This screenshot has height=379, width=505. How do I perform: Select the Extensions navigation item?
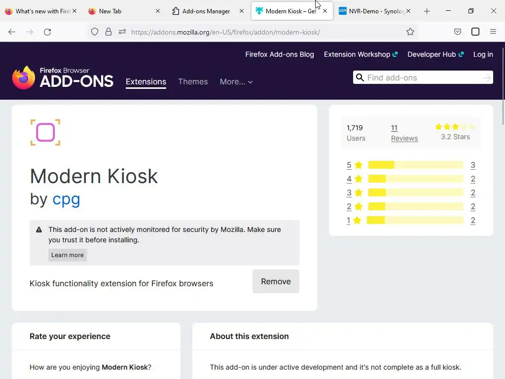pos(146,82)
